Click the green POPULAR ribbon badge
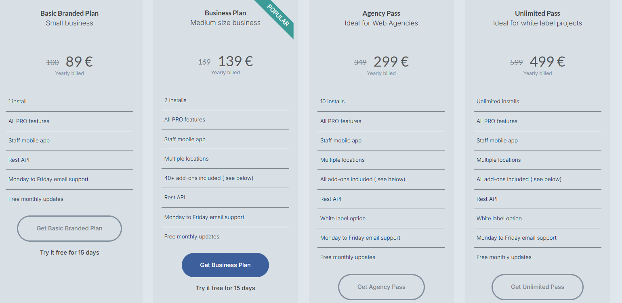Image resolution: width=622 pixels, height=303 pixels. pyautogui.click(x=278, y=16)
